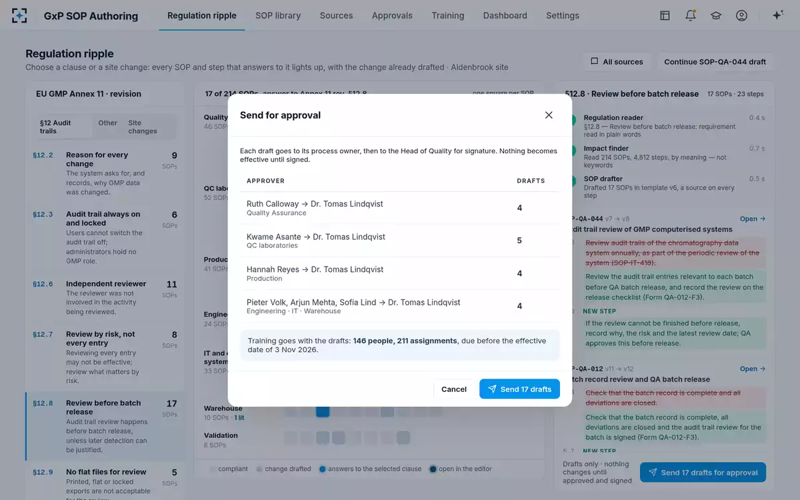Click the Pieter Volk, Arjun Mehta approver row
Viewport: 800px width, 500px height.
400,306
